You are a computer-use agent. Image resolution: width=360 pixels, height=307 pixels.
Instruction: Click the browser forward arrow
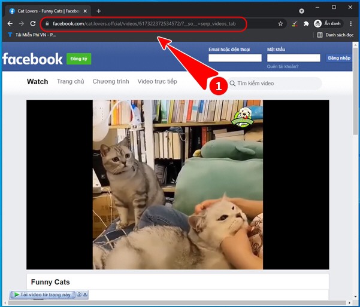click(22, 23)
